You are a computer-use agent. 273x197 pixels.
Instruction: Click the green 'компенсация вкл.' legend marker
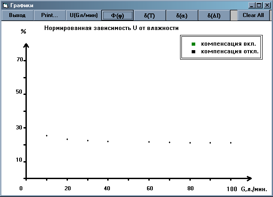click(193, 44)
